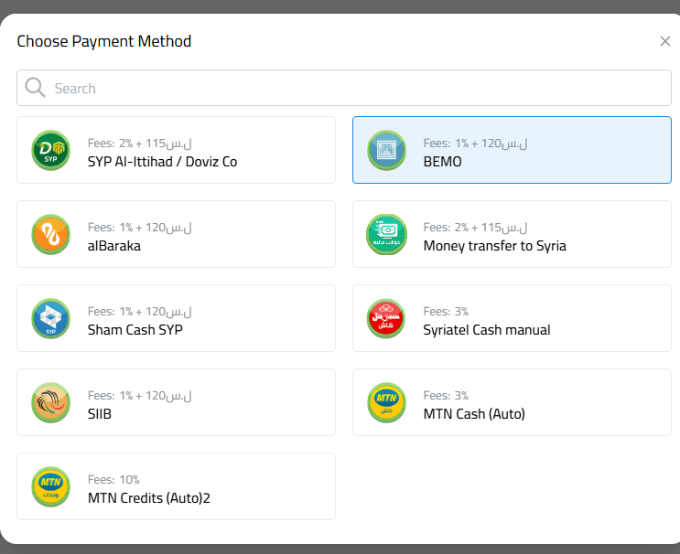Image resolution: width=680 pixels, height=554 pixels.
Task: Click the orange alBaraka logo icon
Action: 50,234
